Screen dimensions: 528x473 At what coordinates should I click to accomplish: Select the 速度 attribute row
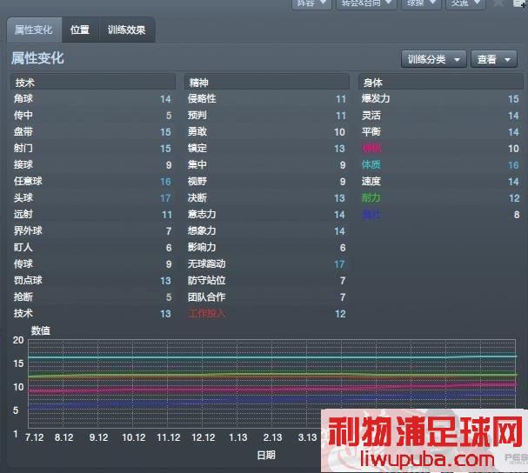point(440,181)
